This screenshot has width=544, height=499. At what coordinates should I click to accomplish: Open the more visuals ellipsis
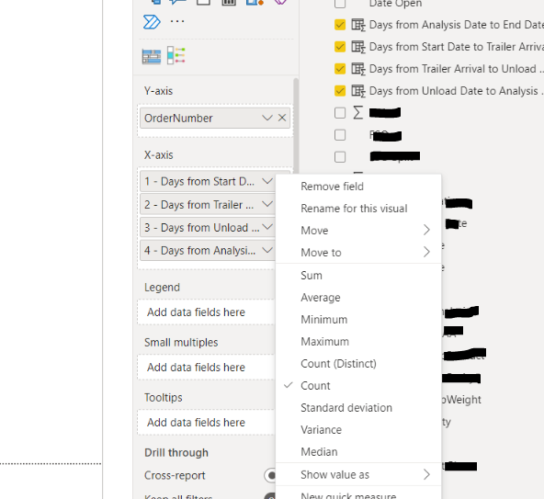pos(177,21)
